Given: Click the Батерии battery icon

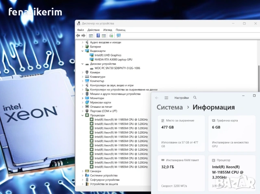Looking at the screenshot, I should pyautogui.click(x=87, y=47).
